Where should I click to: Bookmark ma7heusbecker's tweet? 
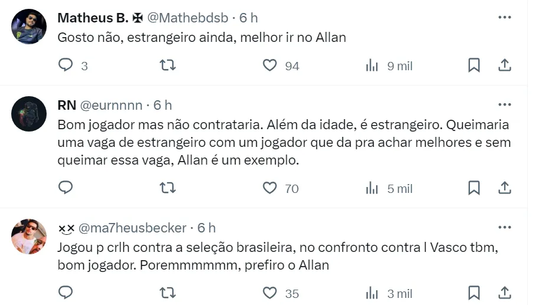pos(473,293)
